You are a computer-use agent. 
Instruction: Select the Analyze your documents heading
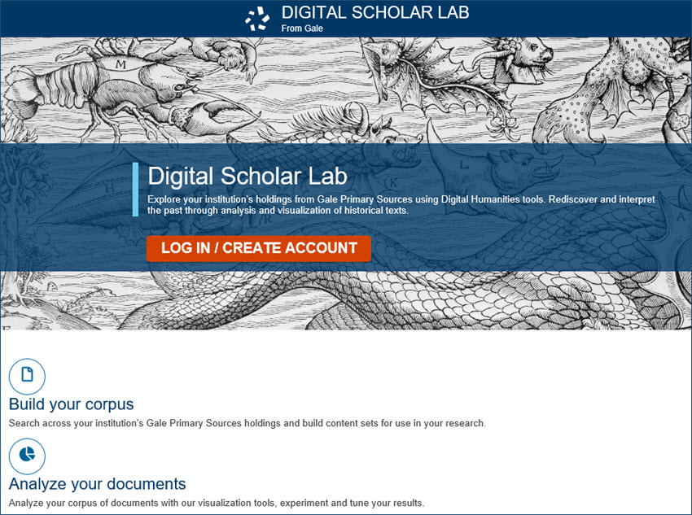click(97, 484)
